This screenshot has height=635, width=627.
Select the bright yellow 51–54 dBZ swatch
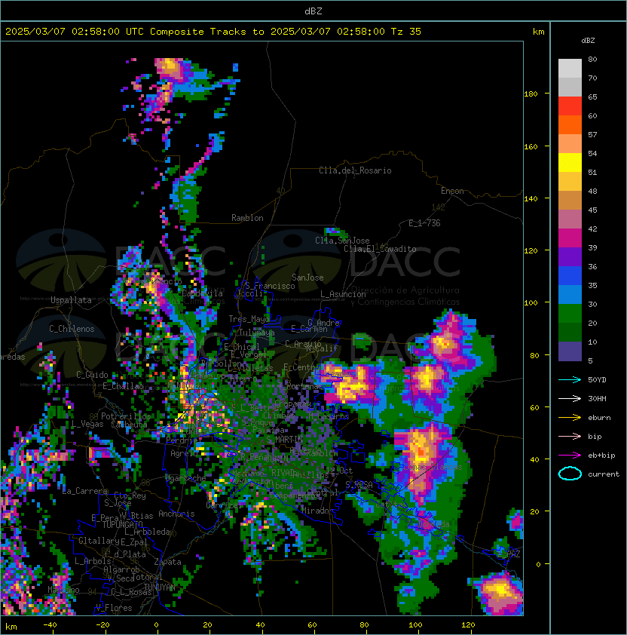(570, 163)
